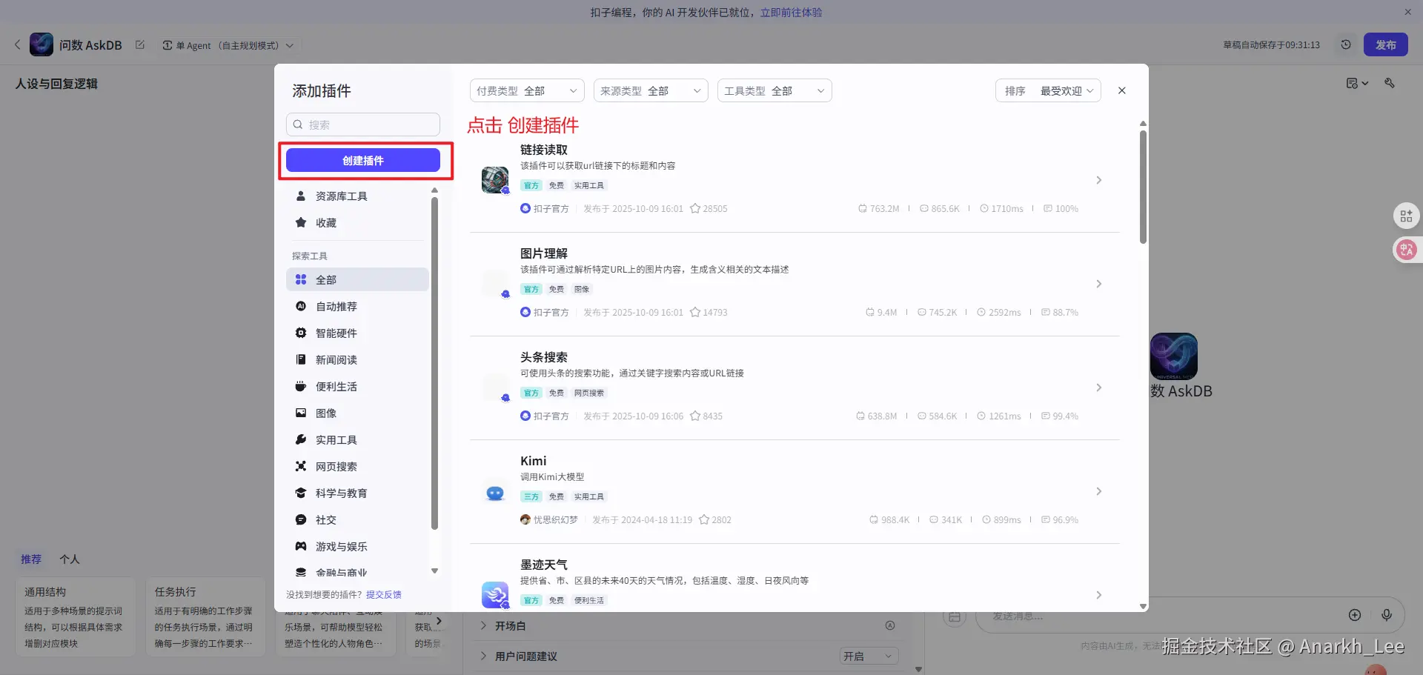Click the edit icon beside 问数 AskDB
The height and width of the screenshot is (675, 1423).
click(140, 45)
